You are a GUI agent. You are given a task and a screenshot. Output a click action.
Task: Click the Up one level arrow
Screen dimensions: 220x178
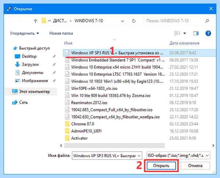click(x=35, y=21)
